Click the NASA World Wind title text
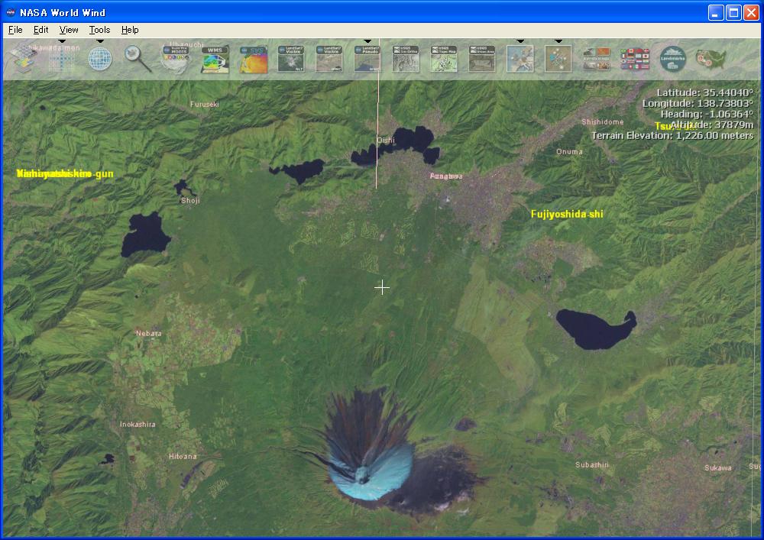The width and height of the screenshot is (764, 540). click(63, 13)
